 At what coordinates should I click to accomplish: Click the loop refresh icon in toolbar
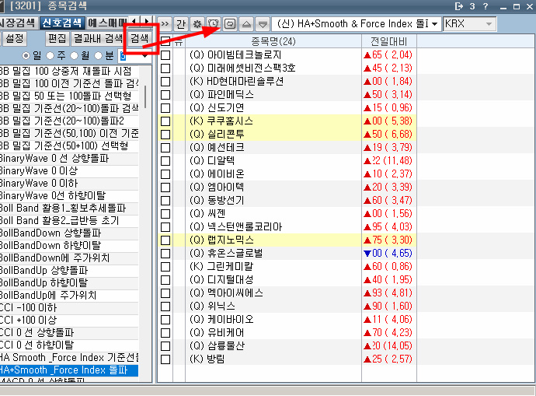(230, 24)
